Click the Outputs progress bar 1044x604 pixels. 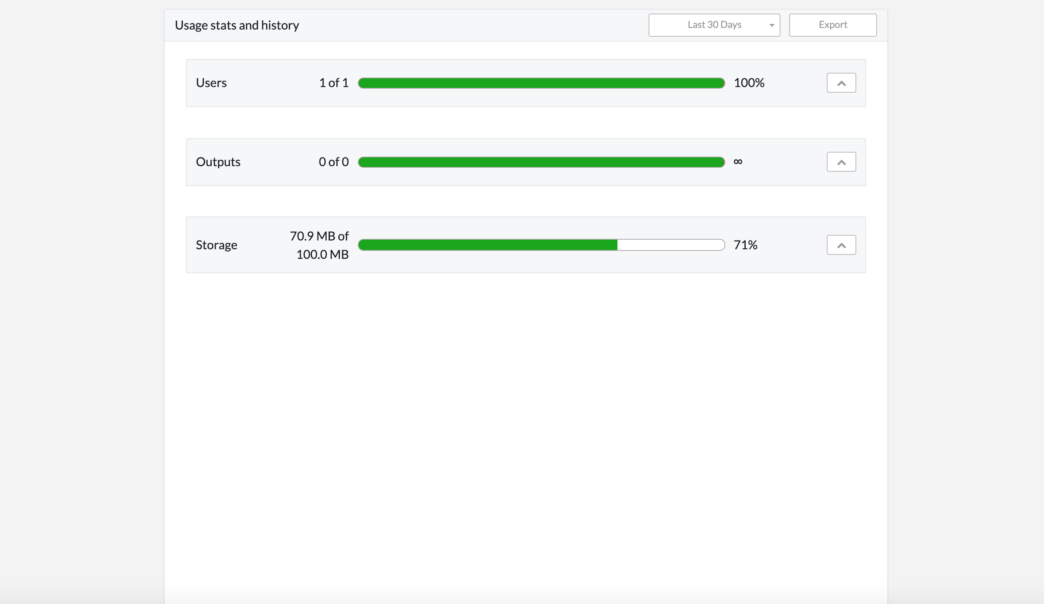[x=541, y=163]
